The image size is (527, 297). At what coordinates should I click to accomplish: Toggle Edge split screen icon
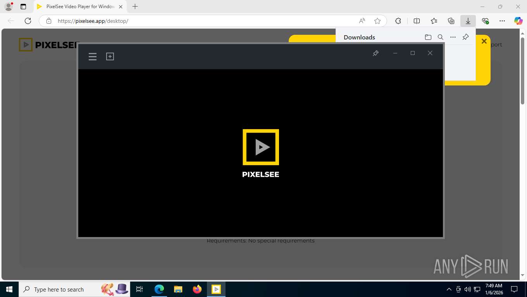(417, 21)
